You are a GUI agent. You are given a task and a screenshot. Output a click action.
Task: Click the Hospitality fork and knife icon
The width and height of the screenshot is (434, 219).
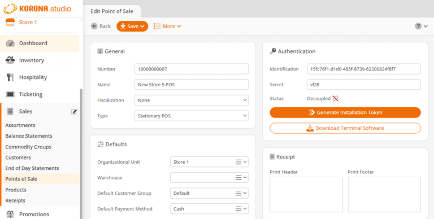tap(10, 77)
